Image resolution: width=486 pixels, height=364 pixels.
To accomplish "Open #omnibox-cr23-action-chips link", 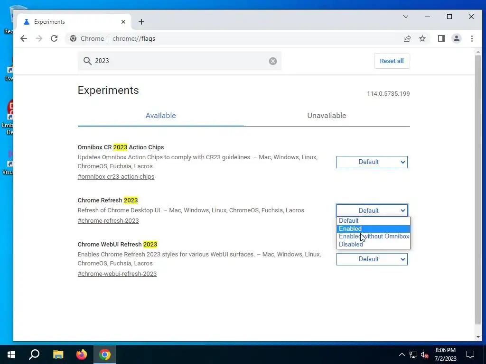I will pyautogui.click(x=116, y=177).
